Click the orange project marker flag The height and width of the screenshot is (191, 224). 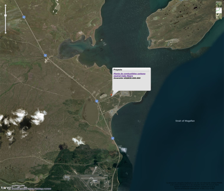112,95
